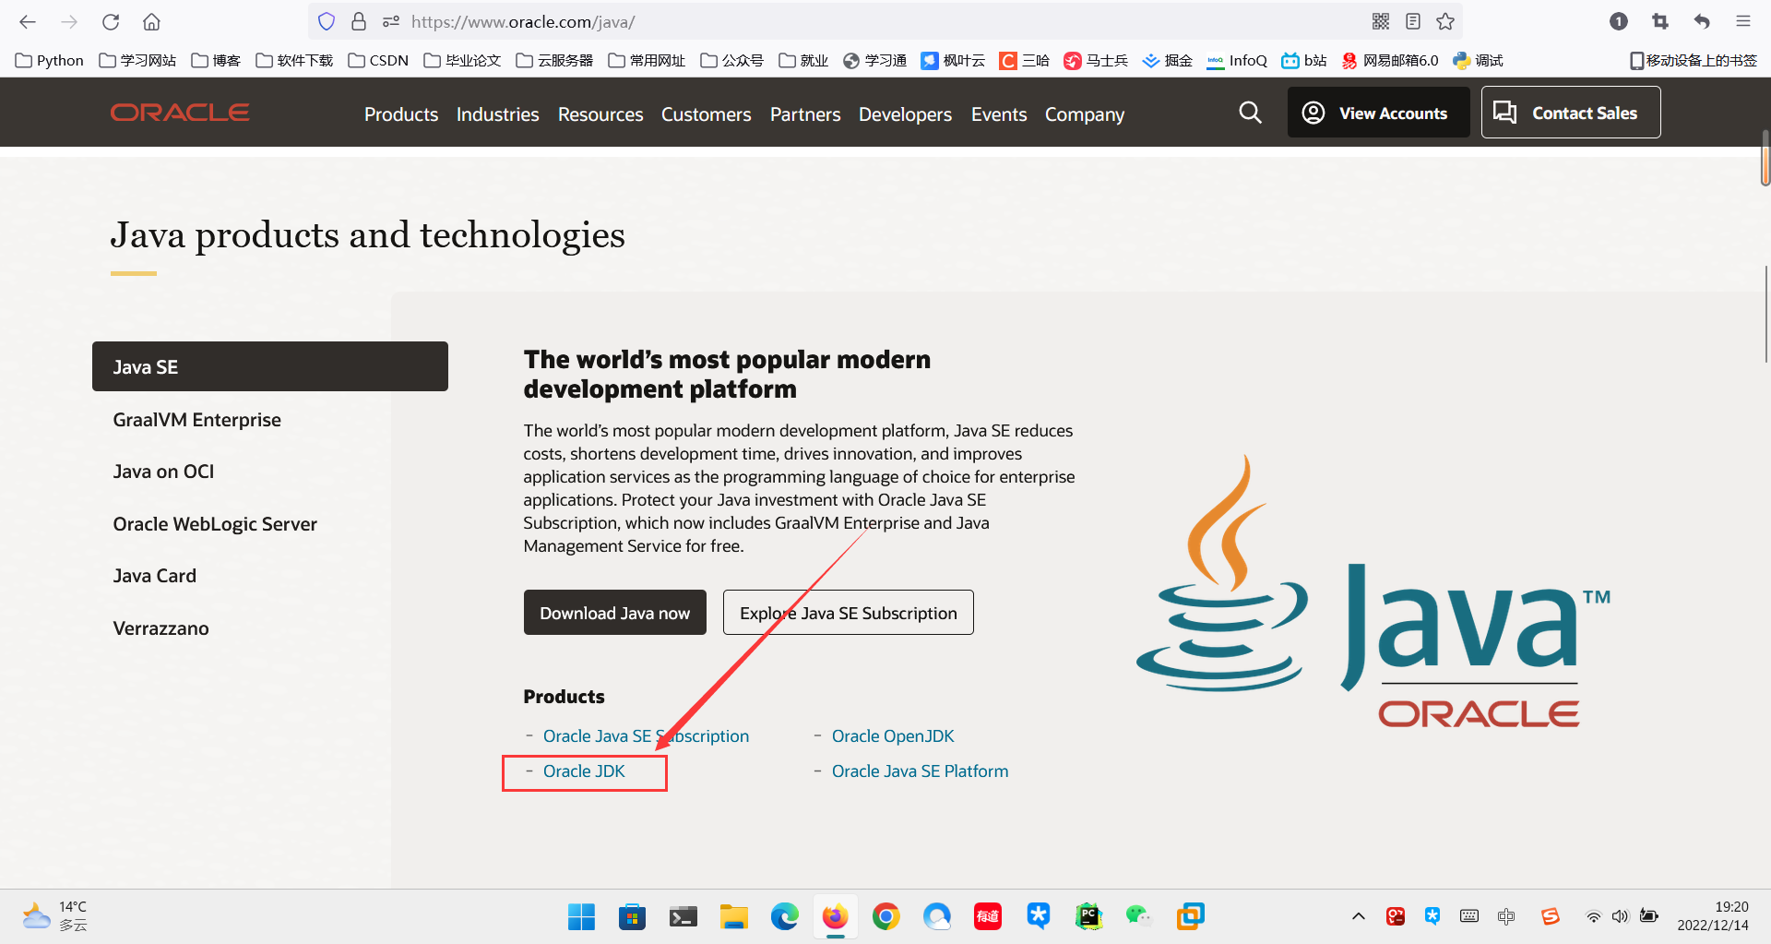Open the Oracle site search
This screenshot has width=1771, height=944.
1250,113
